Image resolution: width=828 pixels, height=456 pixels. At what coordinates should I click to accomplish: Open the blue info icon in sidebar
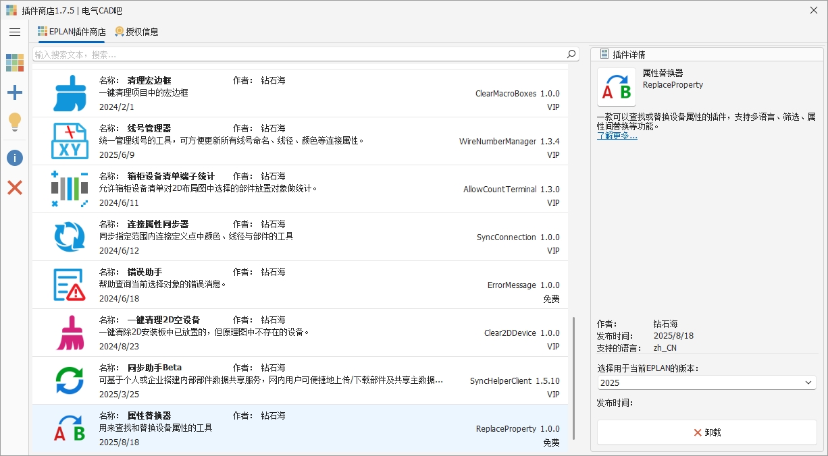tap(15, 158)
